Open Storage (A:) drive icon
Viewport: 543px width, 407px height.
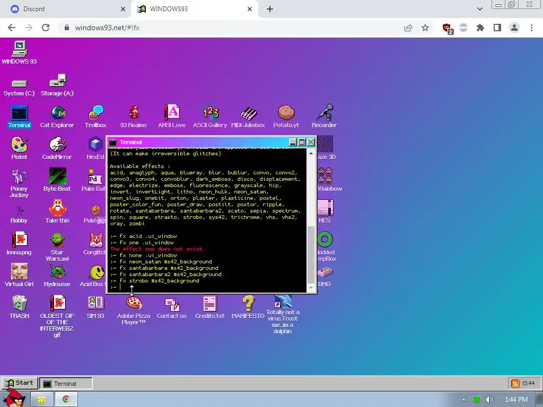(x=57, y=85)
